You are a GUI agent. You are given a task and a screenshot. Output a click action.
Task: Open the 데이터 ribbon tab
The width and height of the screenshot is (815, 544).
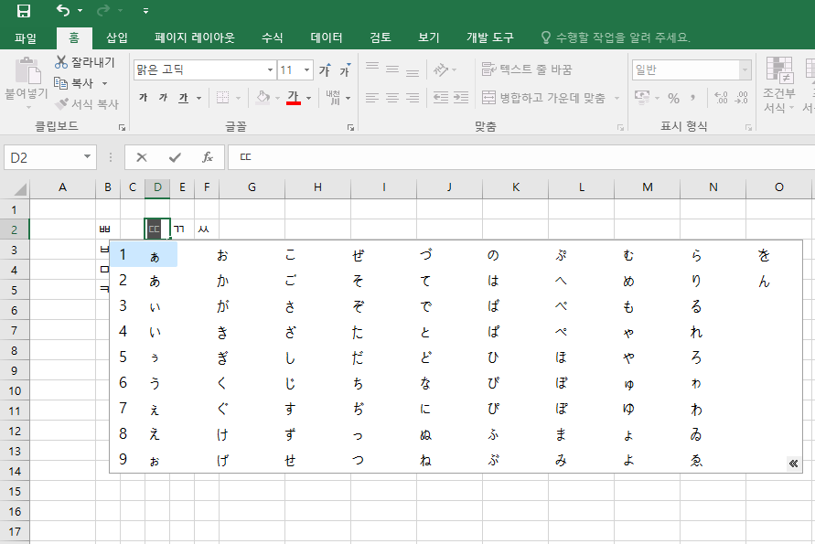[x=327, y=37]
